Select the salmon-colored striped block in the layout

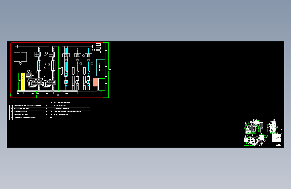coord(96,83)
